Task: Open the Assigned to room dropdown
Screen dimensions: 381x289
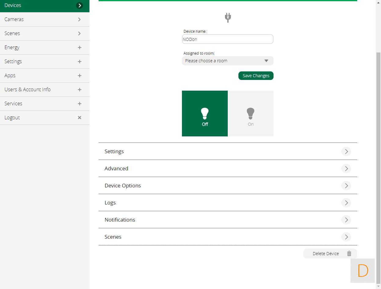Action: pos(227,61)
